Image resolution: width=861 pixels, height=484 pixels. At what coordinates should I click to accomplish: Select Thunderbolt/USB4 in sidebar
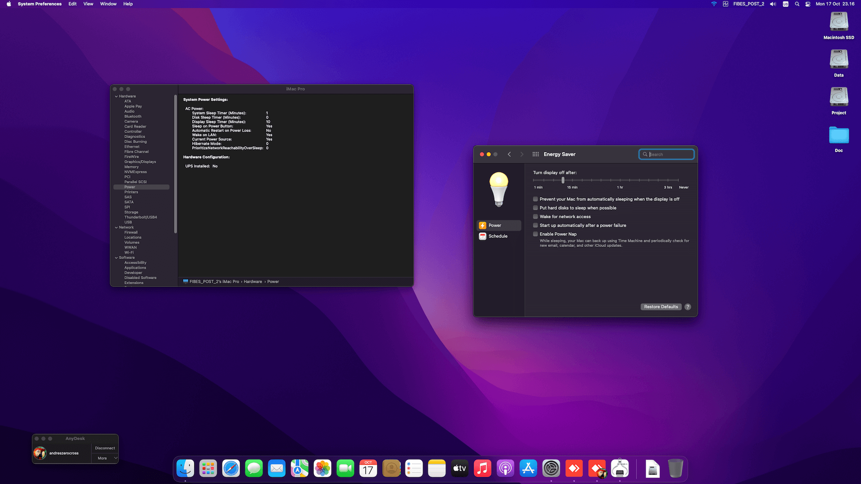tap(140, 217)
